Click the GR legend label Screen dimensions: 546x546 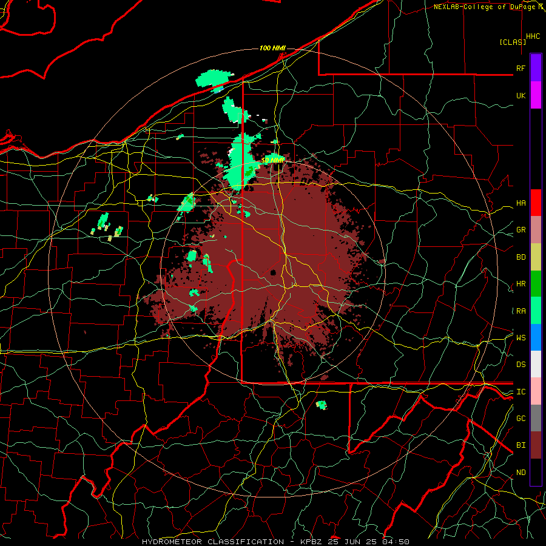[x=521, y=230]
